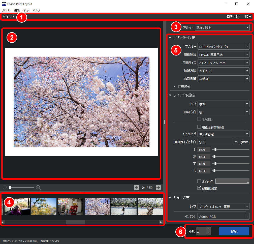This screenshot has width=254, height=244.
Task: Increase 部数 copies with up arrow
Action: 208,229
